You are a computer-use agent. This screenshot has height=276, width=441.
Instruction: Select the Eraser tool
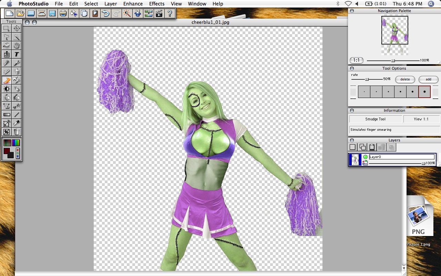tap(7, 71)
